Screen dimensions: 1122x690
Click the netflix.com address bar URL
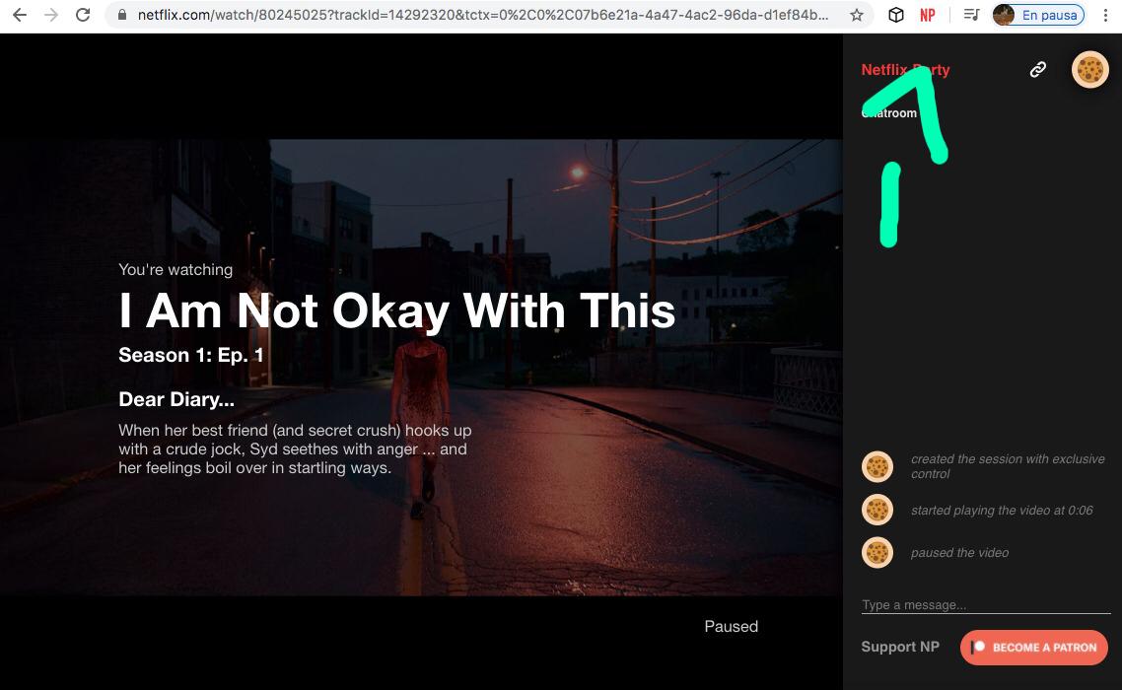[x=483, y=15]
